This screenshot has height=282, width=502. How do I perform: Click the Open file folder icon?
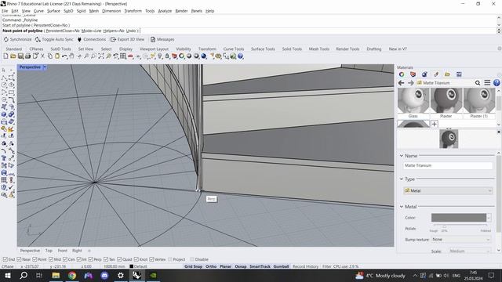coord(13,56)
